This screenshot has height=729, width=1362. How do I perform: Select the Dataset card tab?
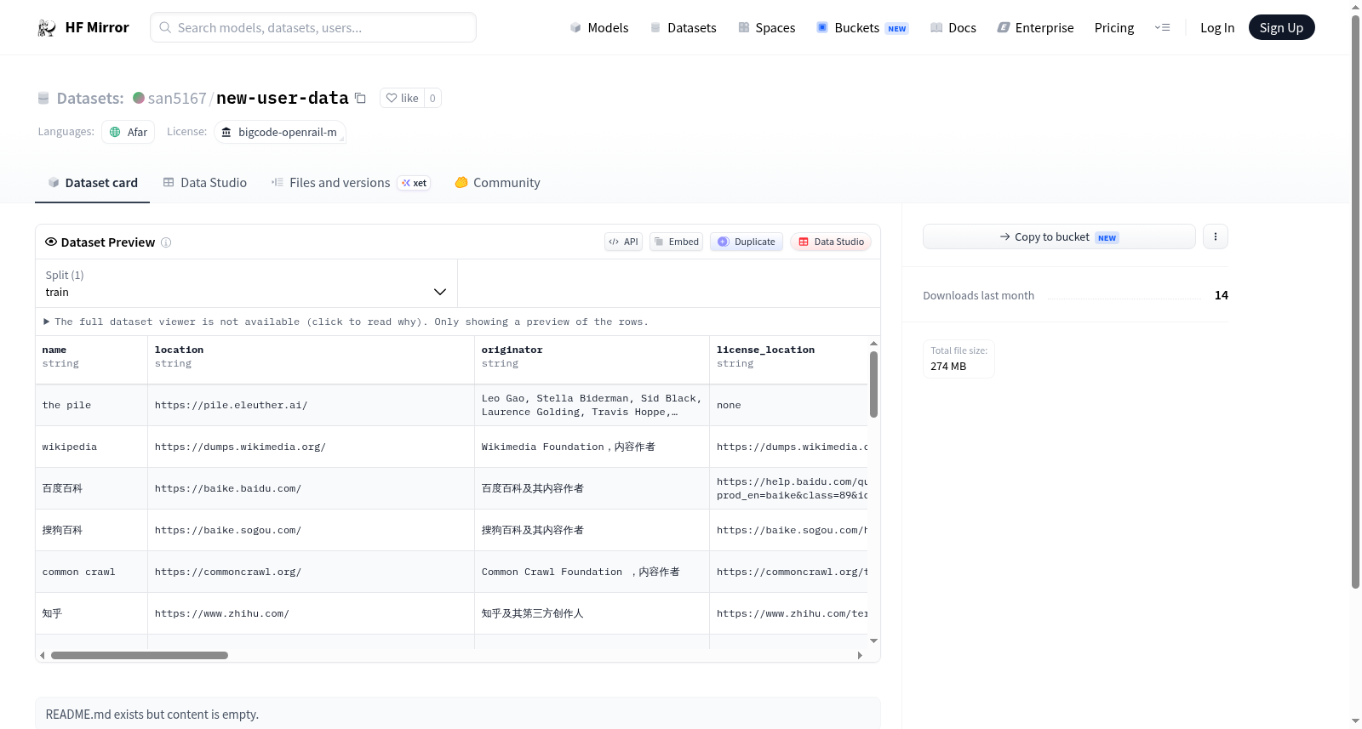pyautogui.click(x=93, y=183)
